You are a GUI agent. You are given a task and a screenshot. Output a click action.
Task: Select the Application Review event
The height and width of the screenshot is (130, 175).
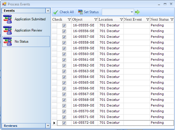pos(26,30)
